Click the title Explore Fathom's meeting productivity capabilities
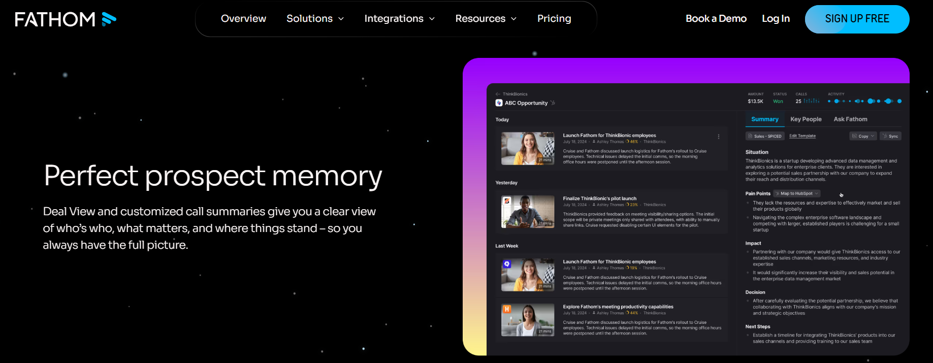This screenshot has width=933, height=363. pos(618,307)
